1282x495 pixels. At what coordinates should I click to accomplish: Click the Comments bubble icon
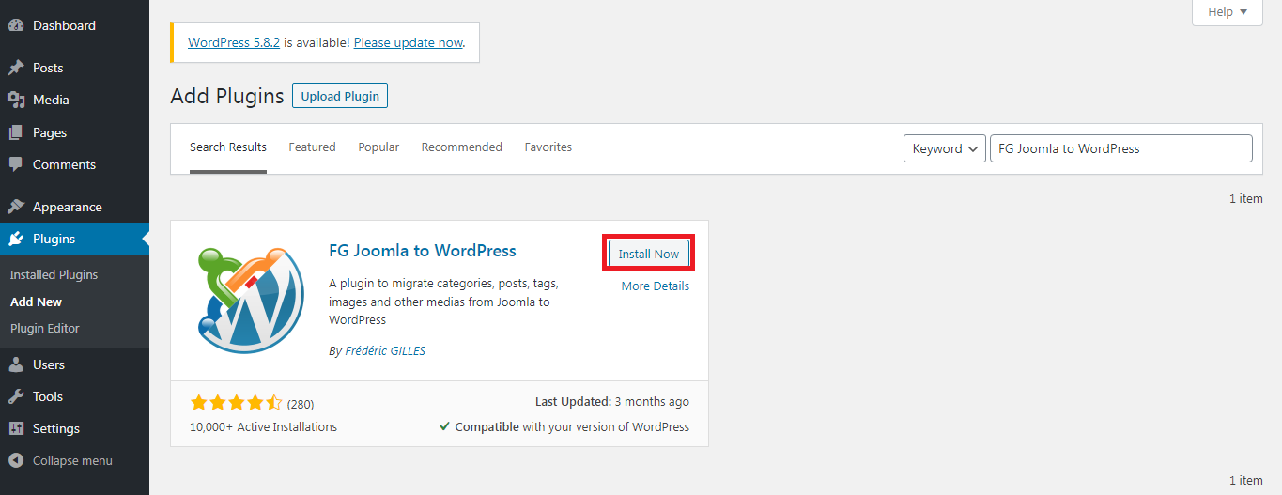tap(16, 164)
